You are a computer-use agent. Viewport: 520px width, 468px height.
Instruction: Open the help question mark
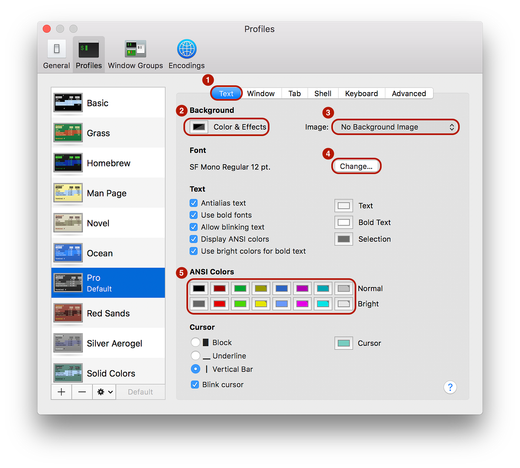(x=450, y=387)
